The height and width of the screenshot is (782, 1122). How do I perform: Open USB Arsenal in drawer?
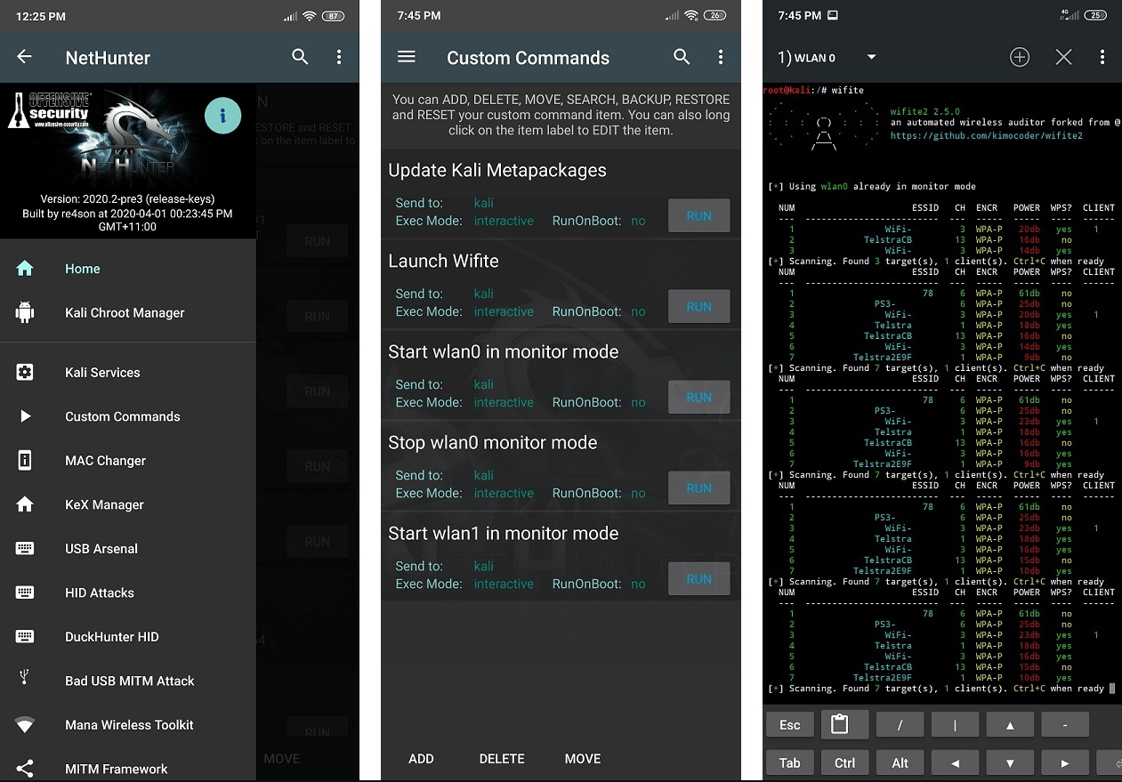coord(128,549)
